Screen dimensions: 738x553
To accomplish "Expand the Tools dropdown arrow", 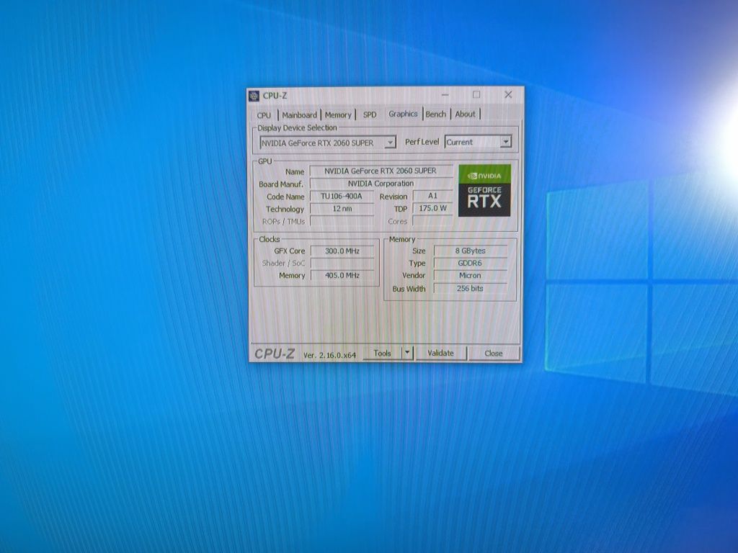I will 408,353.
